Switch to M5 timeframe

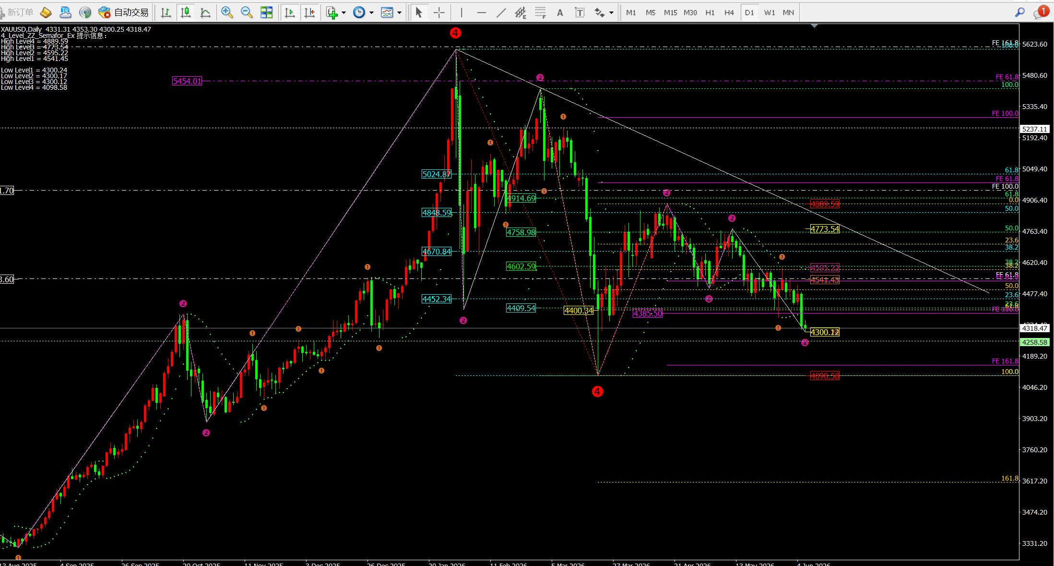(651, 12)
